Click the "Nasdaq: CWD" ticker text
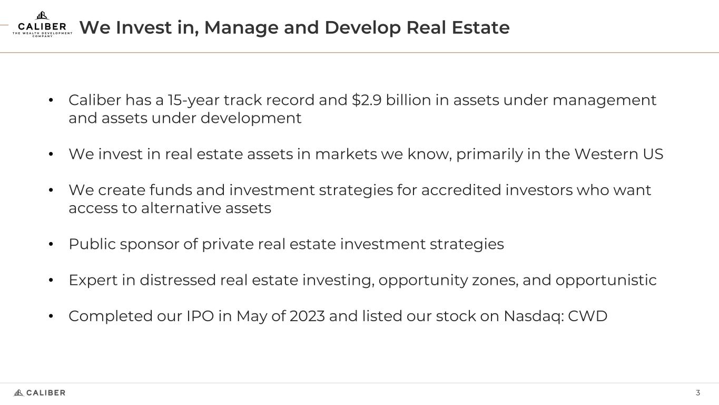Image resolution: width=719 pixels, height=405 pixels. click(x=555, y=316)
